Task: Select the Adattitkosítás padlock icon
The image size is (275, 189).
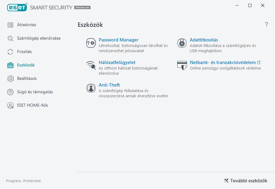Action: tap(182, 43)
